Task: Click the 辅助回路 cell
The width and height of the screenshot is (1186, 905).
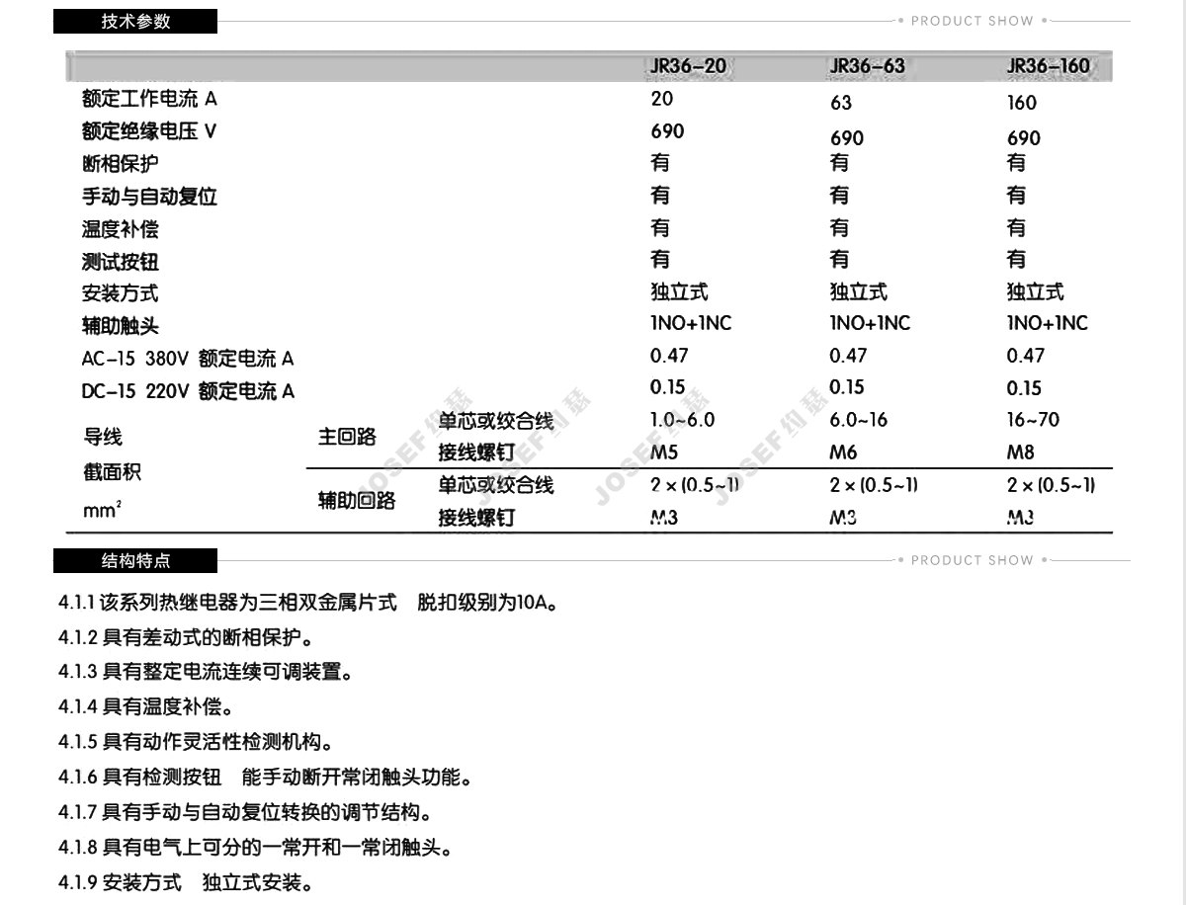Action: (357, 500)
